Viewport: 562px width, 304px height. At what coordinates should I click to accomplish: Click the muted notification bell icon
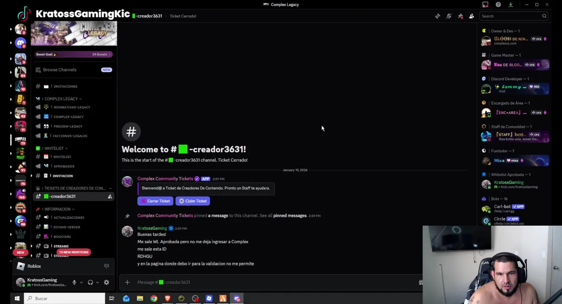pyautogui.click(x=449, y=16)
